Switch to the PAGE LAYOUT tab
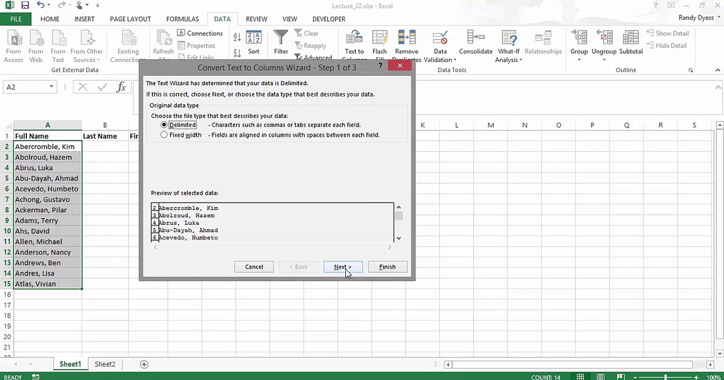Image resolution: width=724 pixels, height=380 pixels. coord(130,19)
